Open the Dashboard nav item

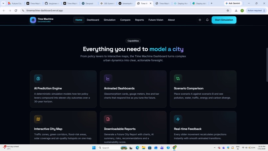93,20
